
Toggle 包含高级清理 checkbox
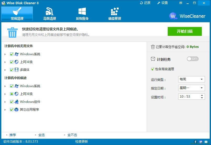(152, 69)
